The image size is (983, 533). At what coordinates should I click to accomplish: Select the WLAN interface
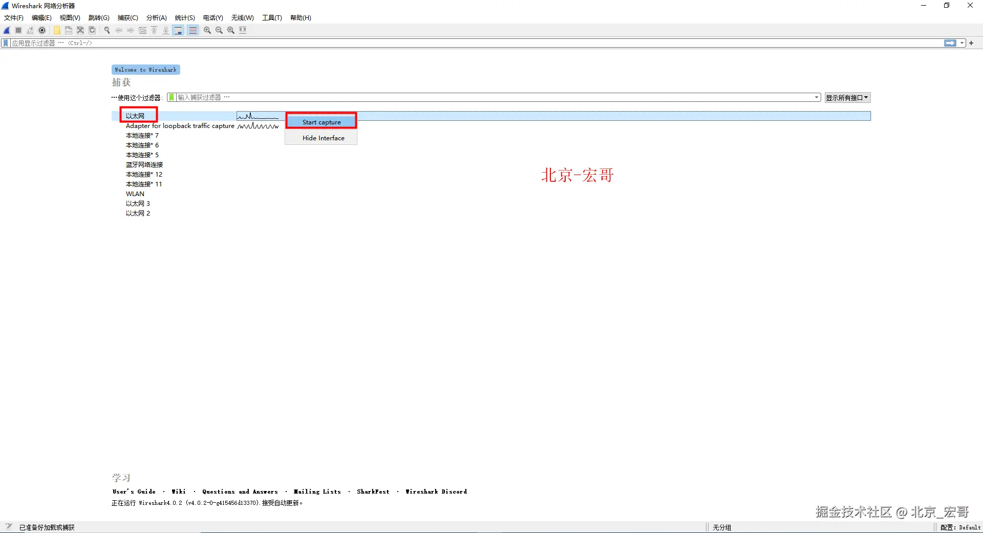click(135, 194)
